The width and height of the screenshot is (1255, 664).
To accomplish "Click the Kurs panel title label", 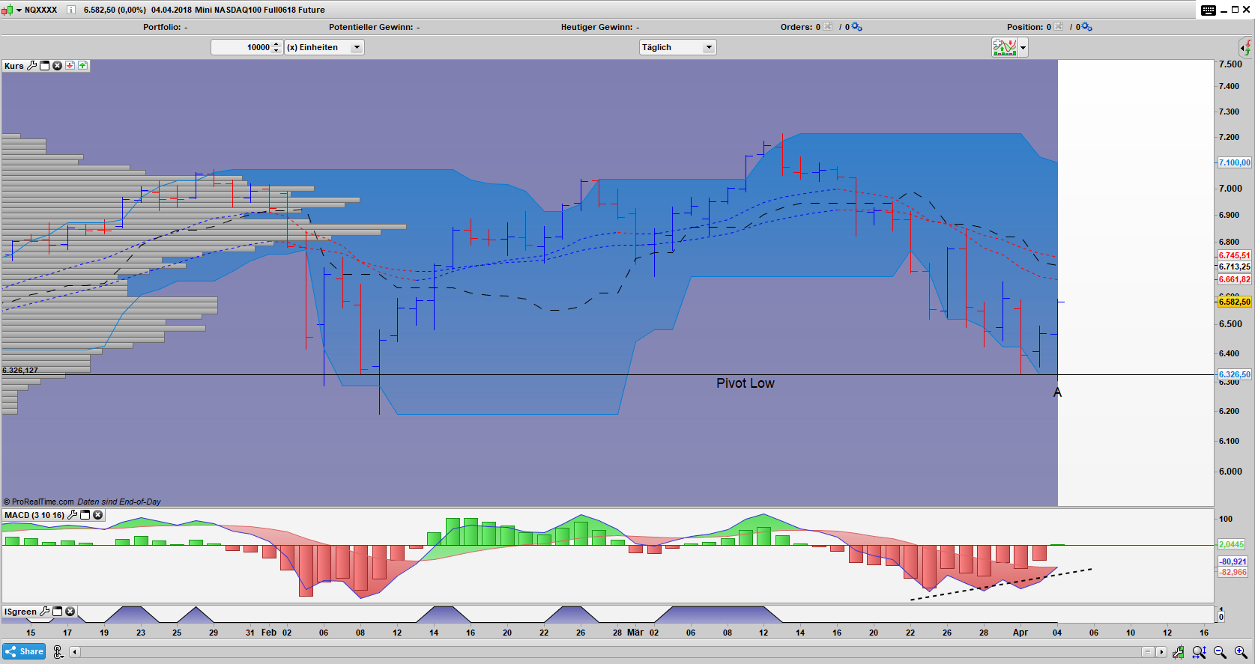I will (14, 66).
